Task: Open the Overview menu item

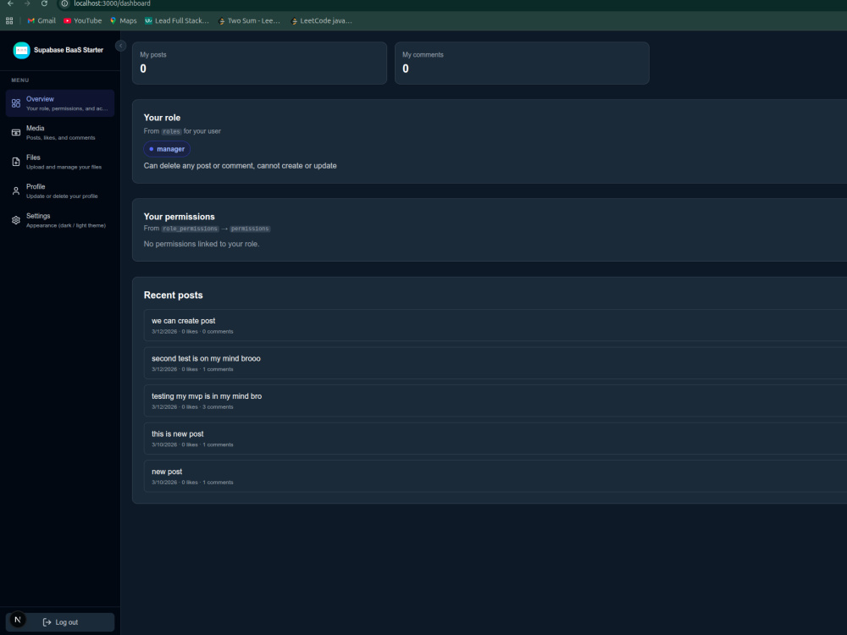Action: 60,103
